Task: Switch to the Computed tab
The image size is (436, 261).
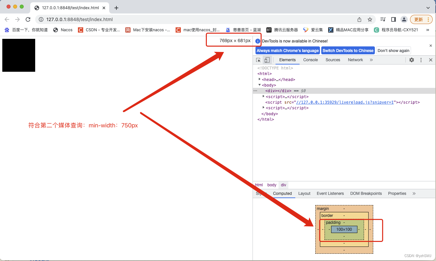Action: point(282,194)
